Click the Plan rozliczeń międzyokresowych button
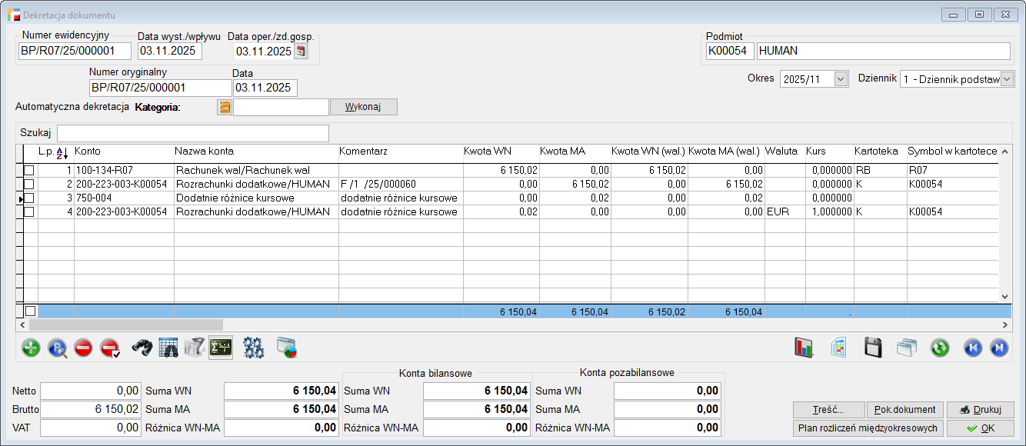 [x=868, y=428]
